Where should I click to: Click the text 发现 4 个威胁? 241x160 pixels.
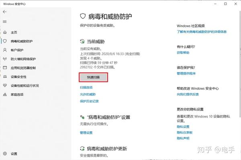tap(91, 58)
